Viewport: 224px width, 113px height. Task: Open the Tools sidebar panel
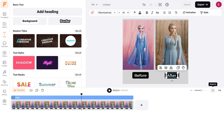[4, 102]
